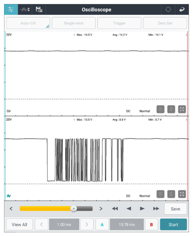
Task: Expand the Auto-CH dropdown
Action: (x=28, y=23)
